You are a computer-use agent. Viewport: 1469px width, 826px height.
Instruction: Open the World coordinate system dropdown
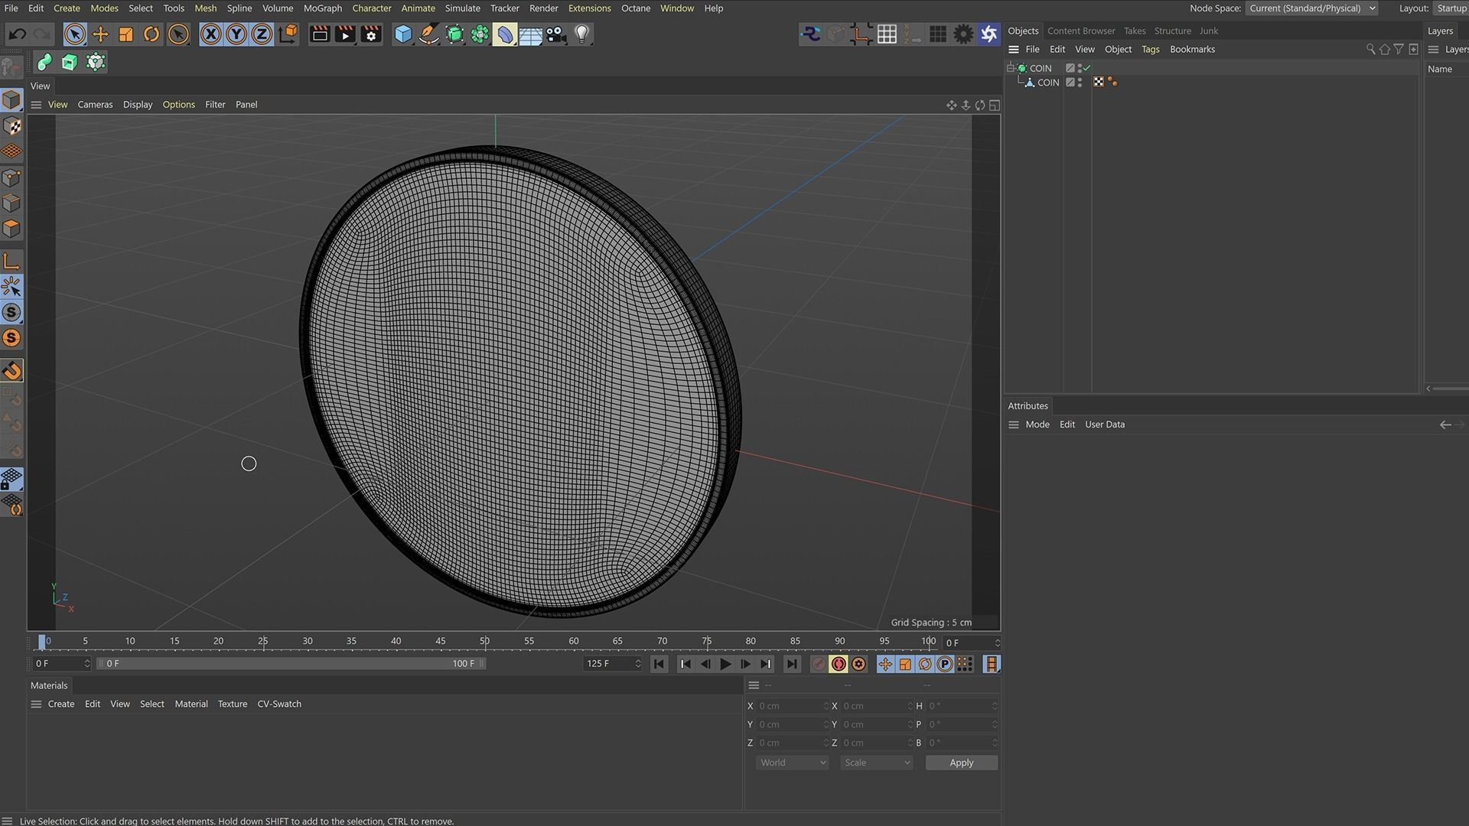click(792, 763)
